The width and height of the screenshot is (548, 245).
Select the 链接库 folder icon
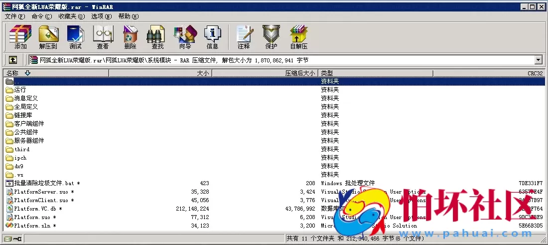(x=9, y=115)
